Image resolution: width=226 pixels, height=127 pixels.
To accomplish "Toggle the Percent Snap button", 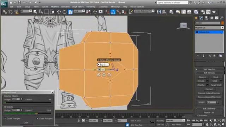I will click(119, 12).
